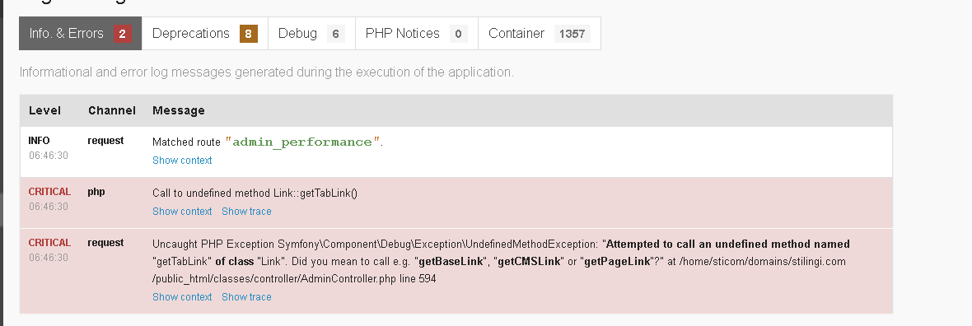The width and height of the screenshot is (972, 326).
Task: Click the green admin_performance route name
Action: click(302, 142)
